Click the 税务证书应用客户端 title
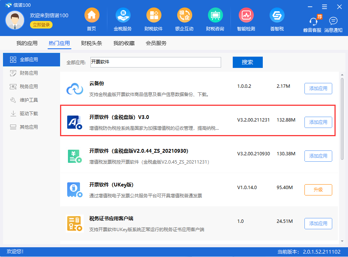This screenshot has height=257, width=348. (111, 218)
